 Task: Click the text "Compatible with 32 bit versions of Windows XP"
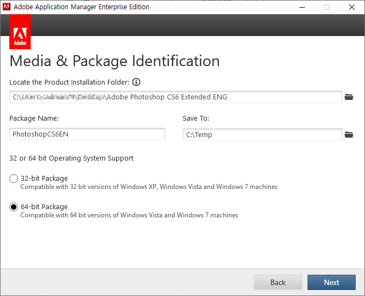coord(89,187)
